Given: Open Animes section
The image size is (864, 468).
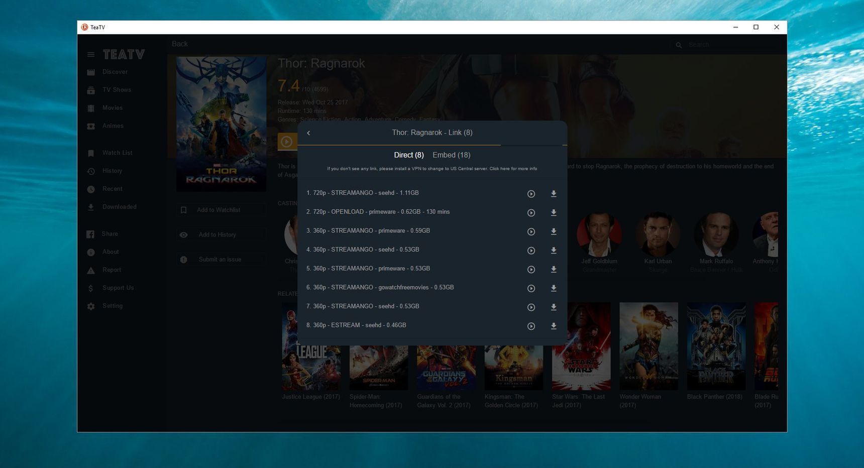Looking at the screenshot, I should click(x=113, y=126).
